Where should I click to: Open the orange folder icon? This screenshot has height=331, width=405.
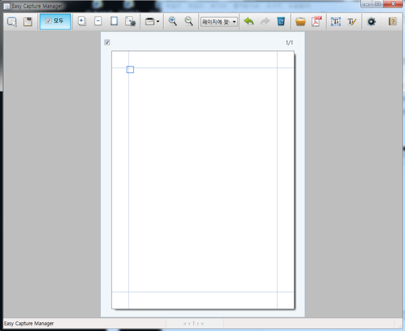[300, 22]
